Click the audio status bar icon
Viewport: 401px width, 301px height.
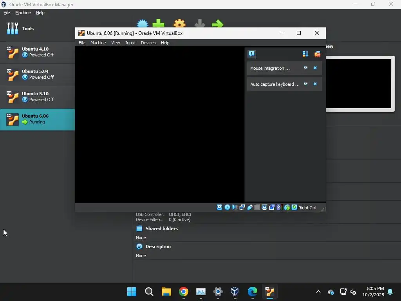point(235,207)
